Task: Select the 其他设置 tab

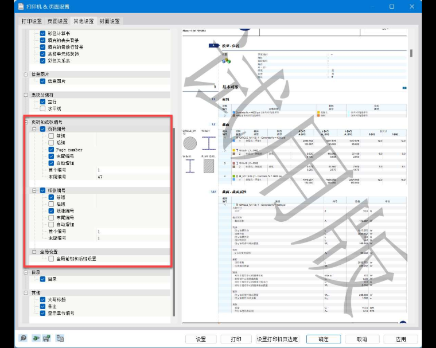Action: 83,21
